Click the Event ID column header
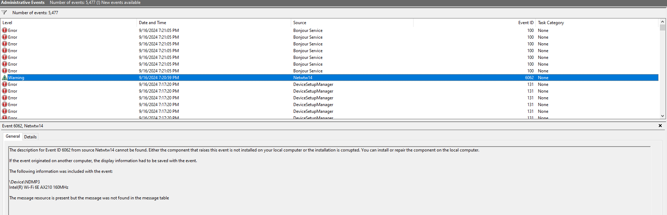 click(525, 23)
